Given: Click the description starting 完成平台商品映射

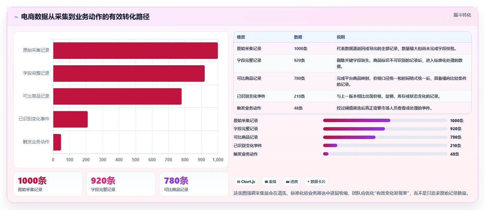Looking at the screenshot, I should (x=402, y=81).
